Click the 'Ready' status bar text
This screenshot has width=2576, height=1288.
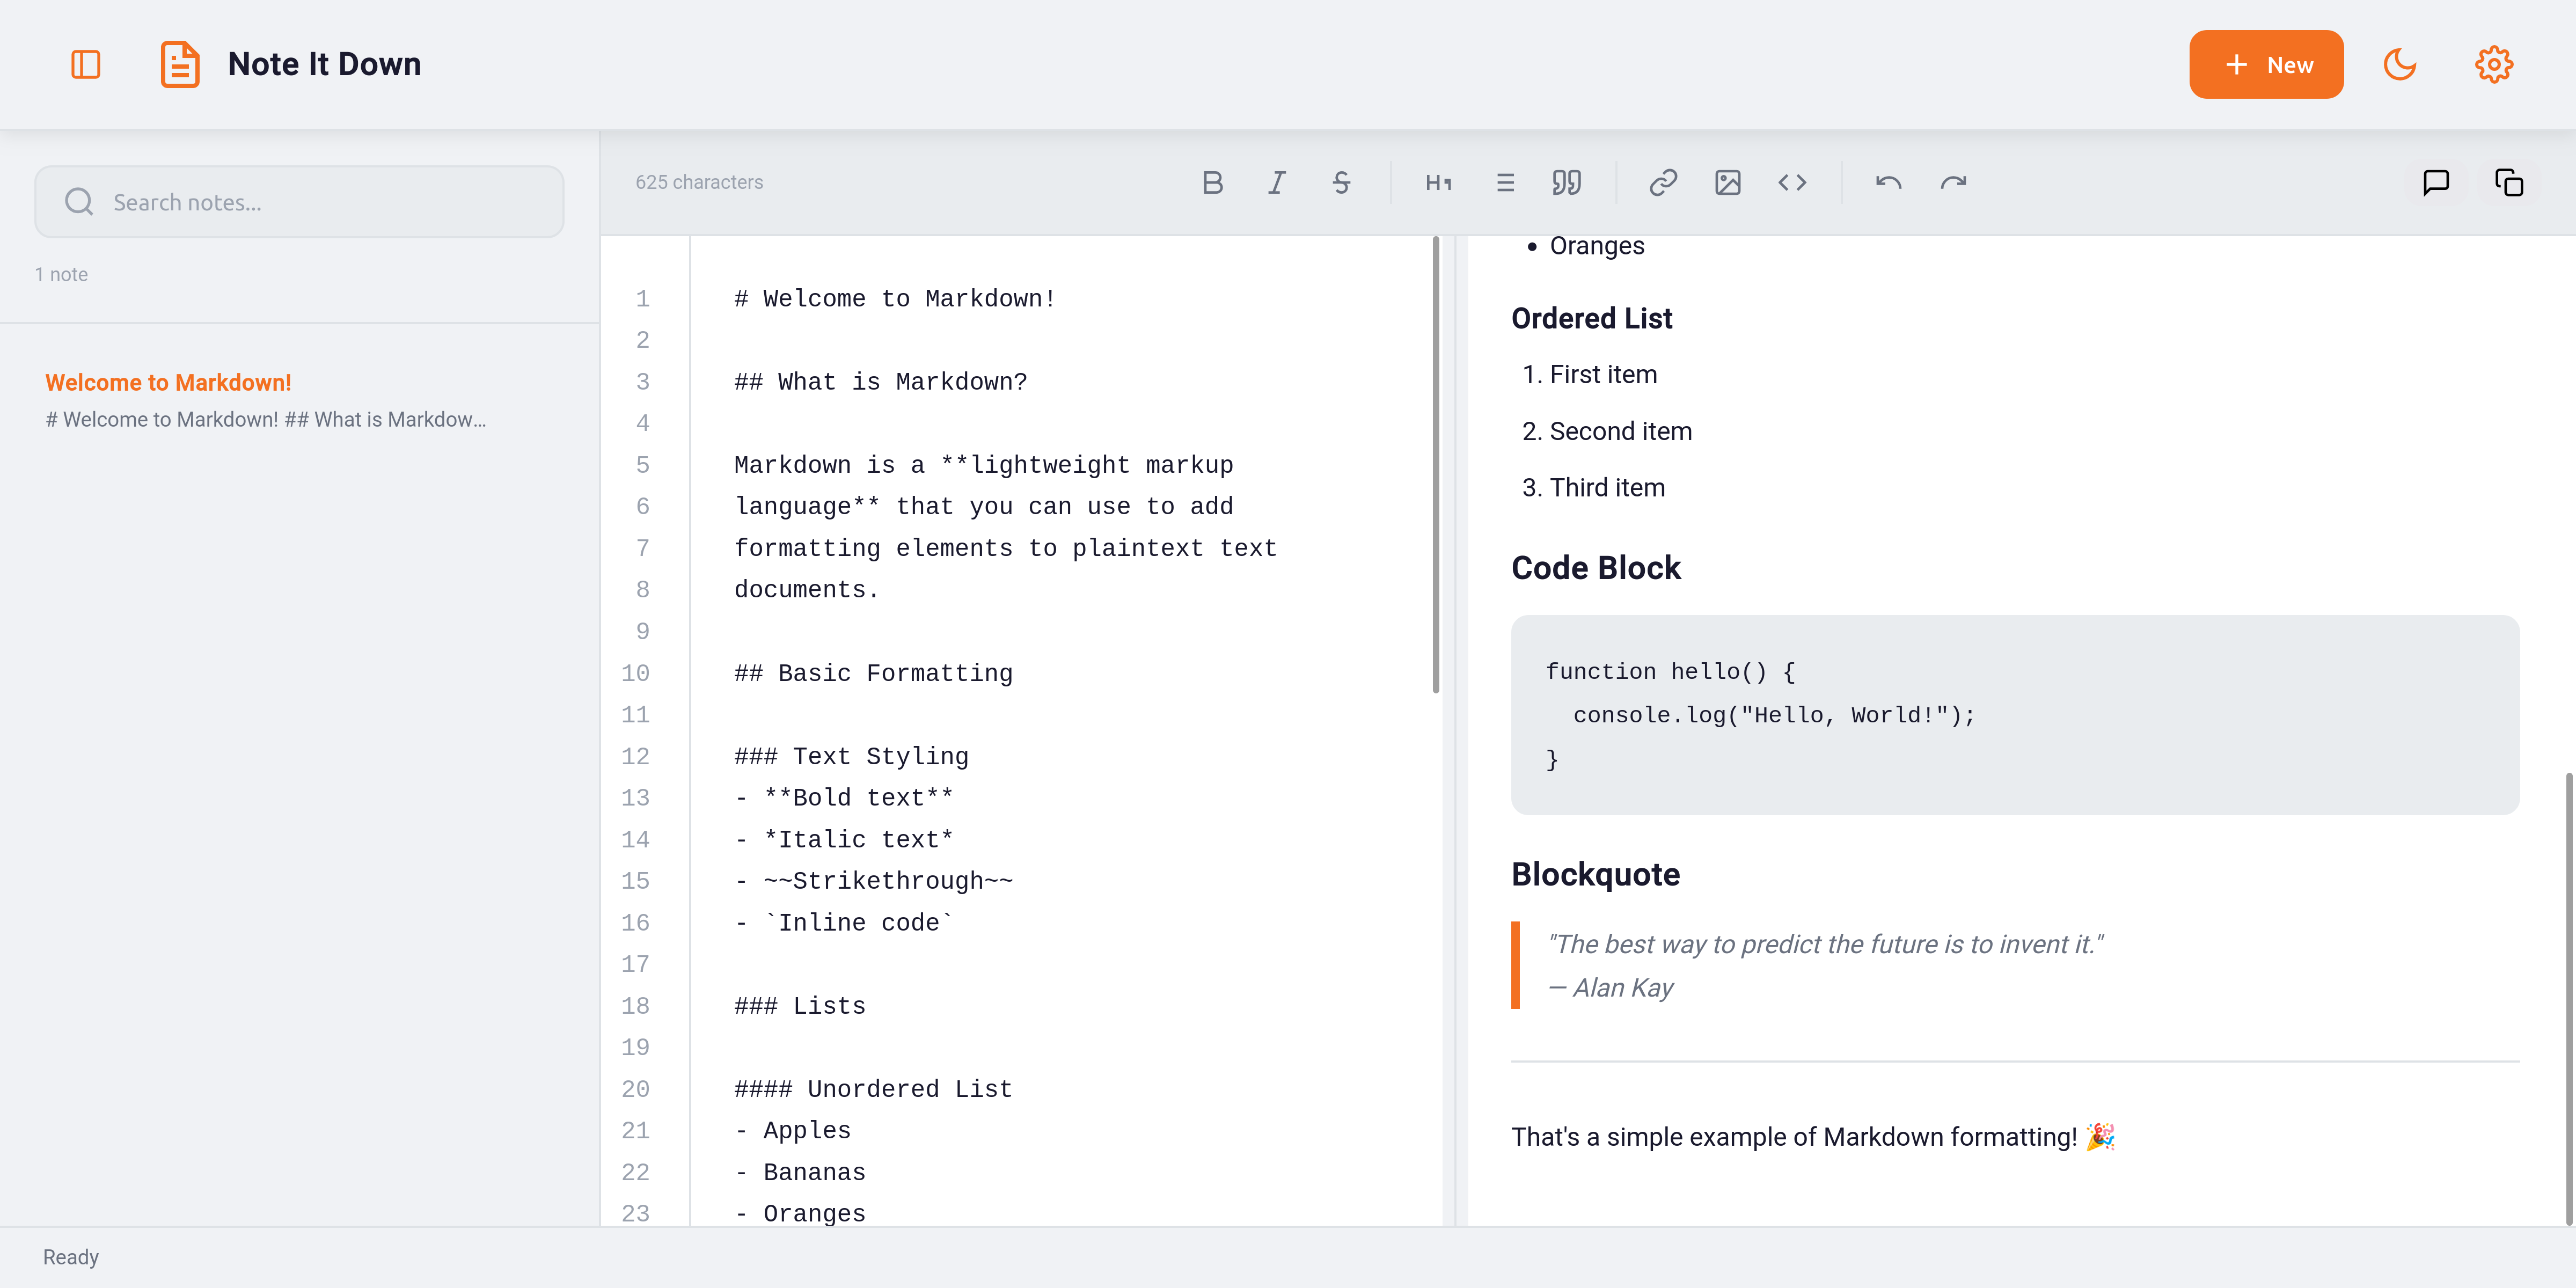[x=71, y=1257]
